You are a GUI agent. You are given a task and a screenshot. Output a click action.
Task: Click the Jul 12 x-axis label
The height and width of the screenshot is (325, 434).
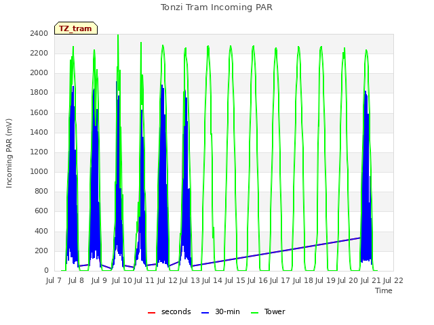(167, 280)
